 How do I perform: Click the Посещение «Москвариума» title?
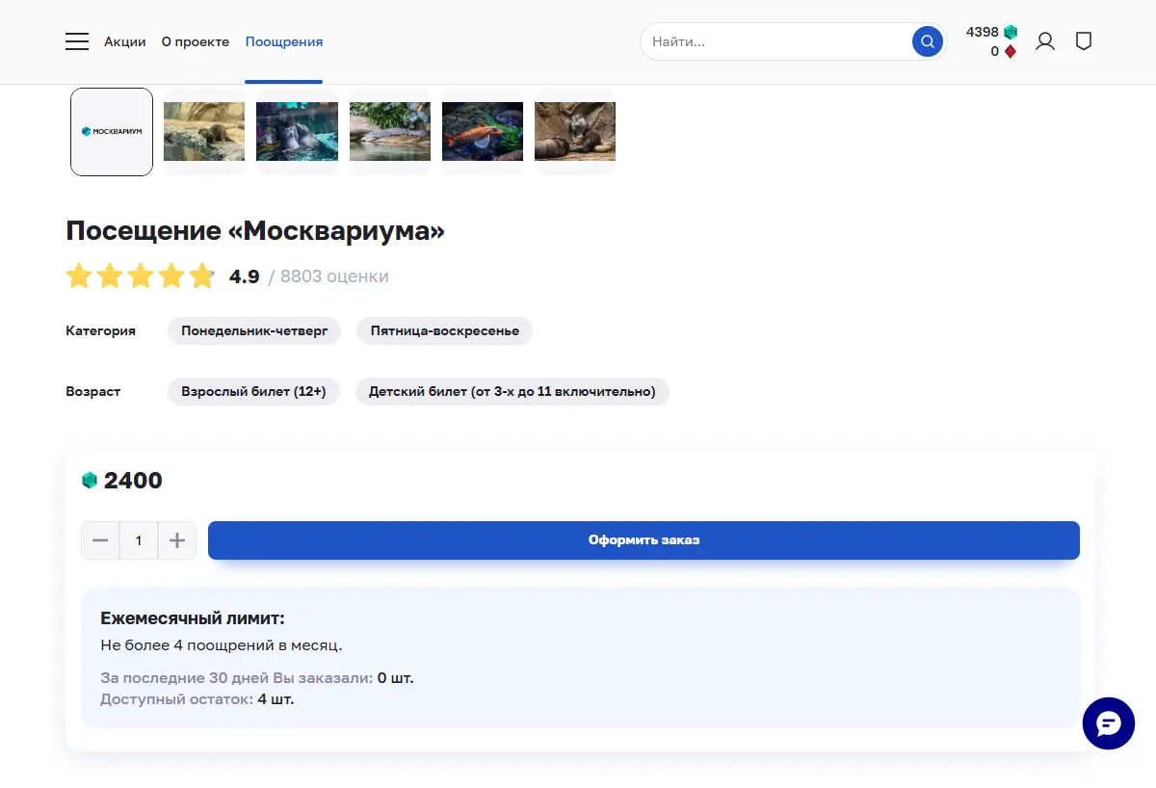255,231
